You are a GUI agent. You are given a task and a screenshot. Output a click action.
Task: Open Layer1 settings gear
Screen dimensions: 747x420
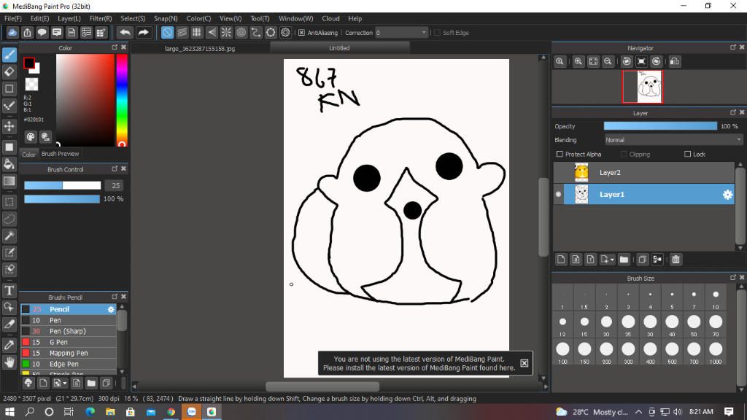727,194
